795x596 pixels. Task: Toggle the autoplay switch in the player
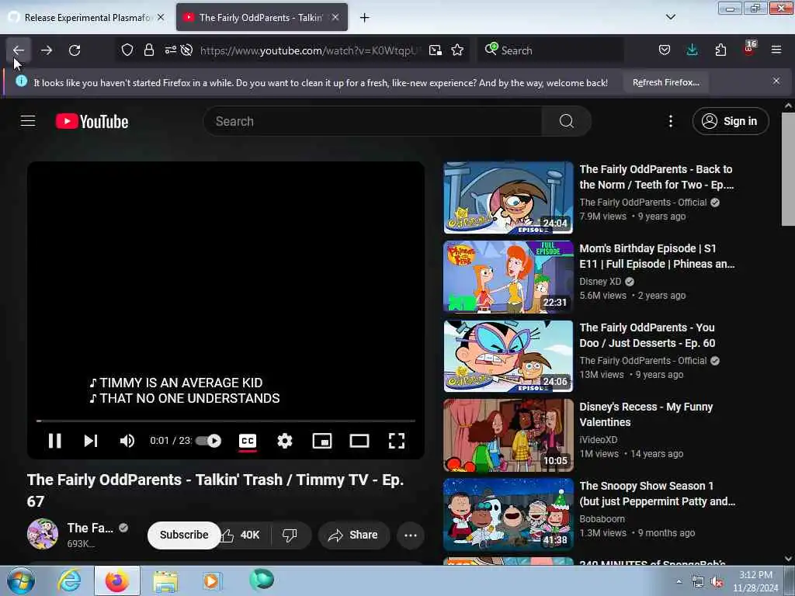point(208,441)
